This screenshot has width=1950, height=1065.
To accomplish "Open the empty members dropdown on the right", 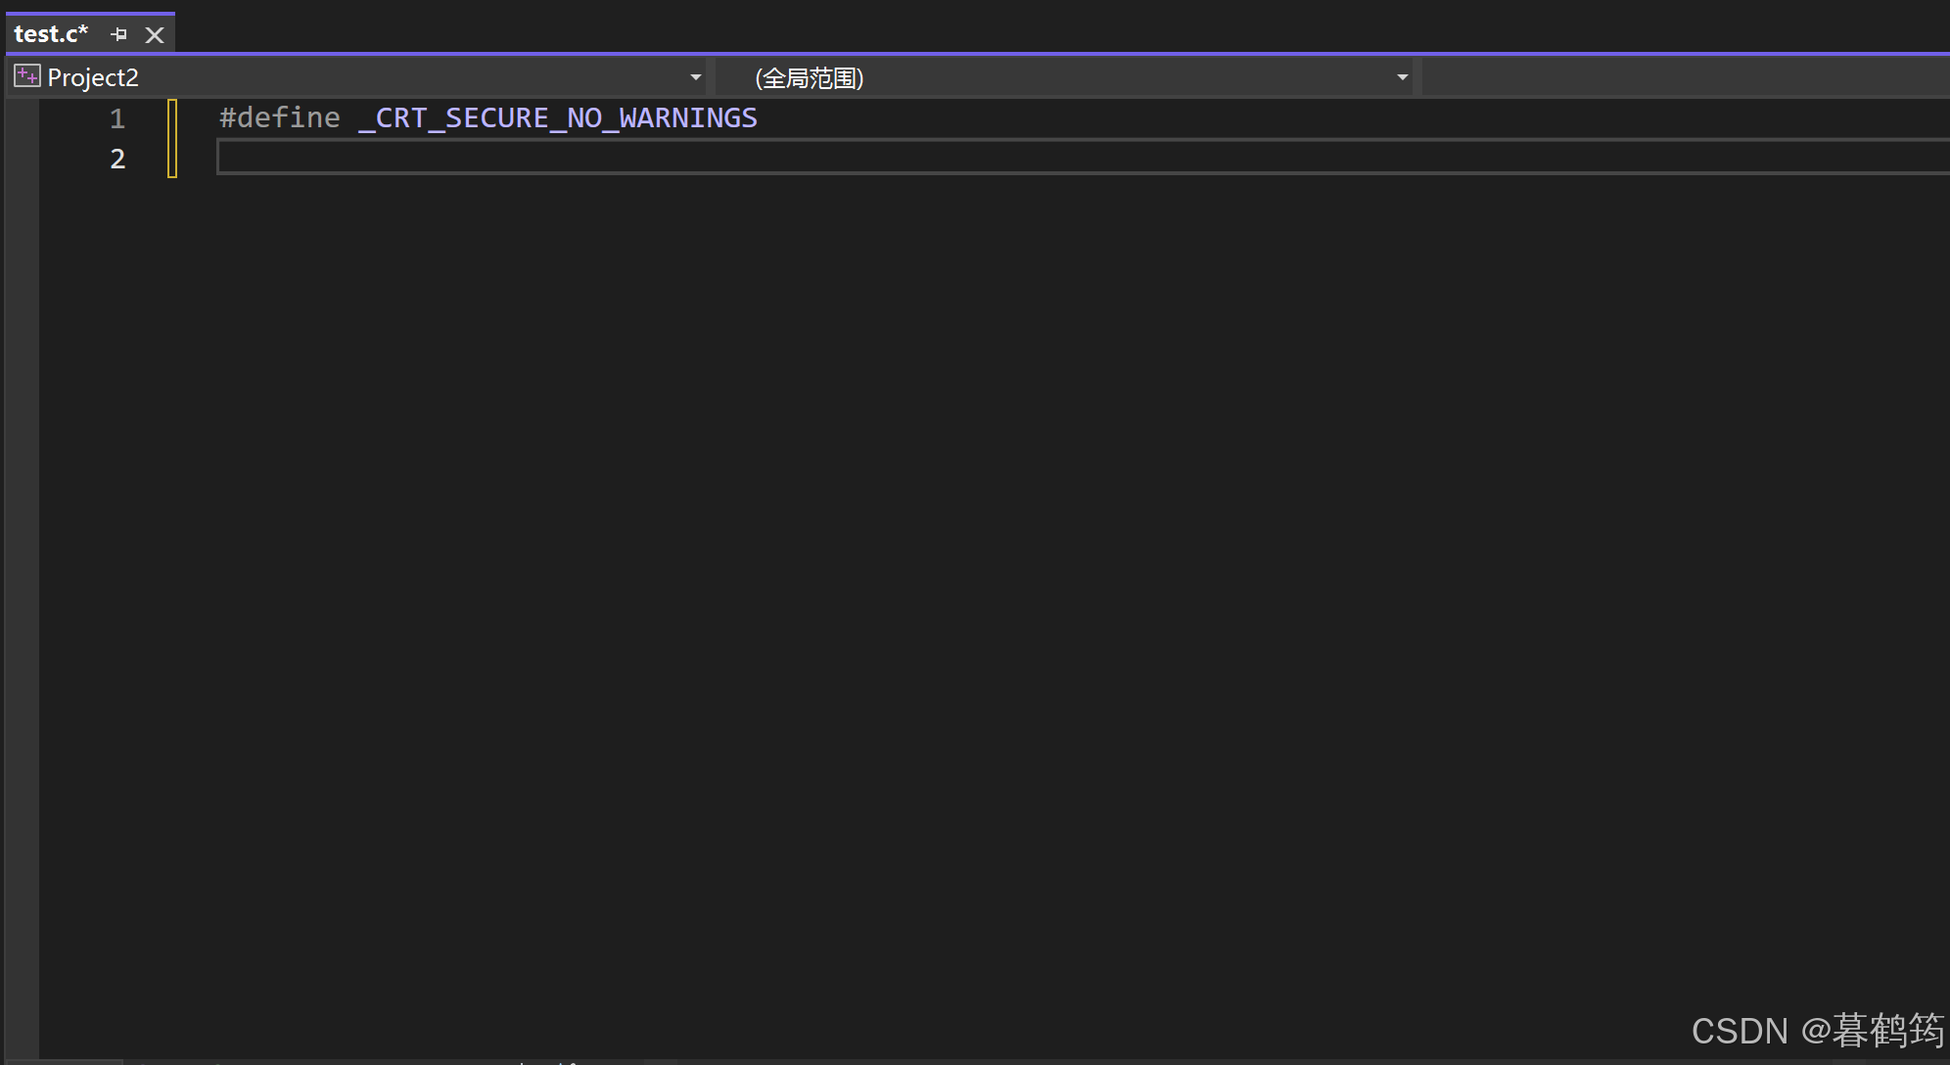I will [1684, 77].
